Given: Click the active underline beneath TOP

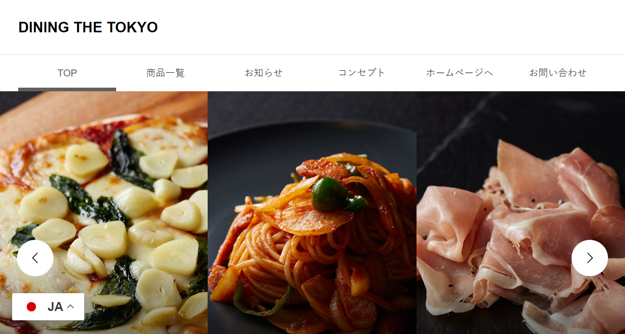Looking at the screenshot, I should pos(67,90).
